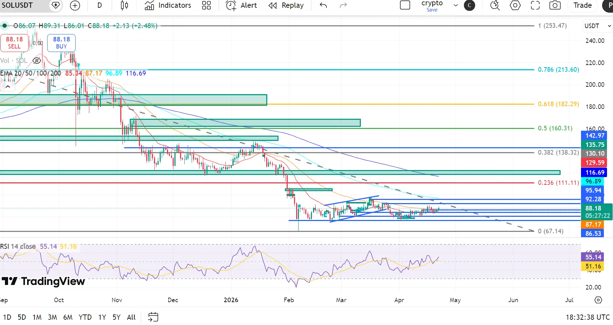Open the P profile avatar menu

pos(608,5)
